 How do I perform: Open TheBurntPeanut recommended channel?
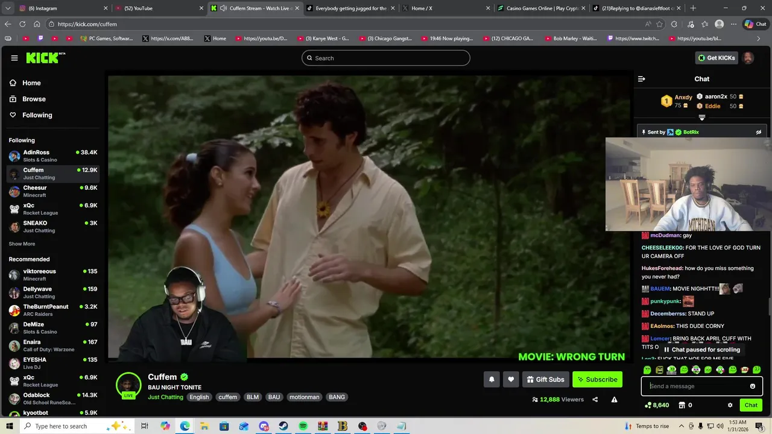tap(53, 310)
